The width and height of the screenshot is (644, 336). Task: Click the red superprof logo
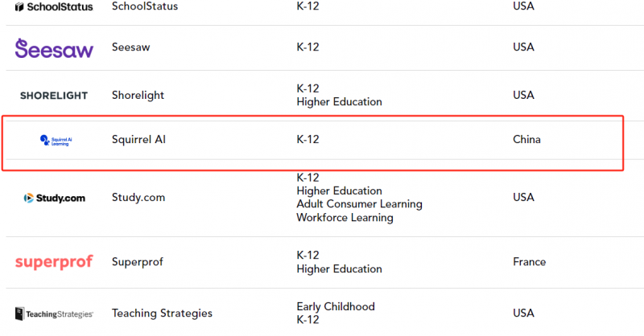[54, 262]
